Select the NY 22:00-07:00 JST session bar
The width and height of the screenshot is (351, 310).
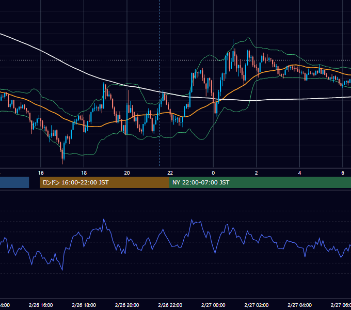pyautogui.click(x=260, y=182)
